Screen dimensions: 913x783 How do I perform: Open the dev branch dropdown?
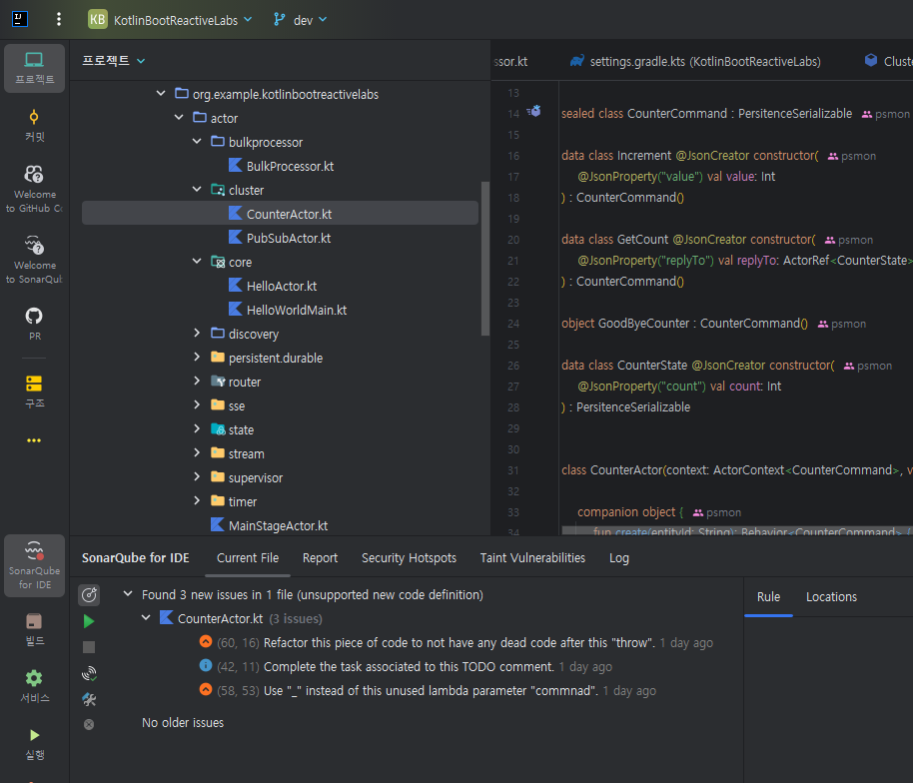click(x=300, y=20)
